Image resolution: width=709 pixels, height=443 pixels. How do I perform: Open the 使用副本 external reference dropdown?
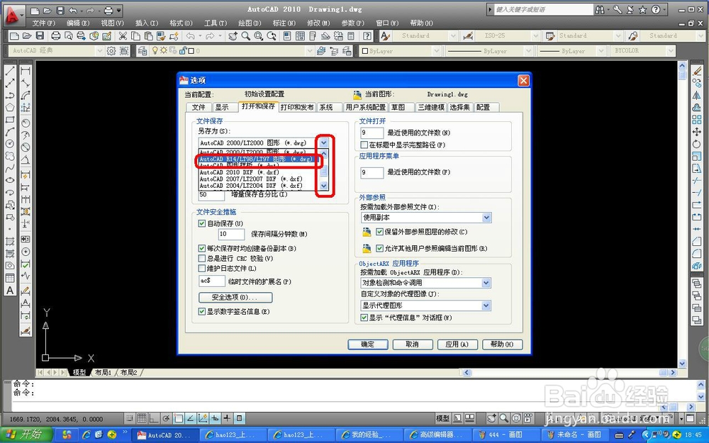486,218
